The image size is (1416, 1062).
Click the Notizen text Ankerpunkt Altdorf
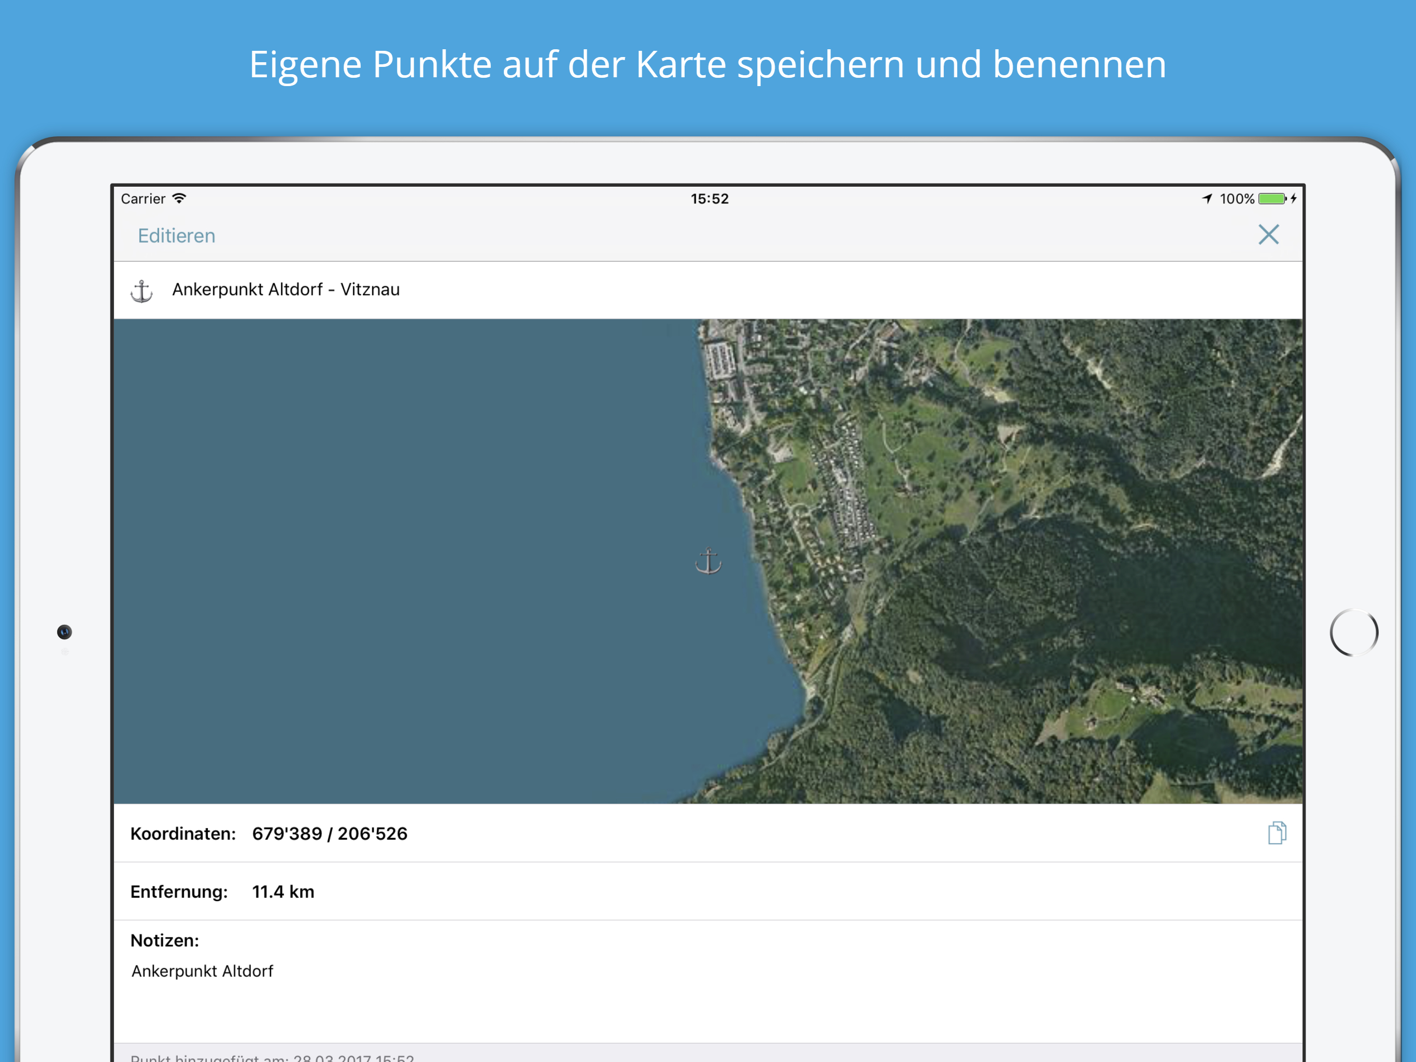tap(202, 971)
